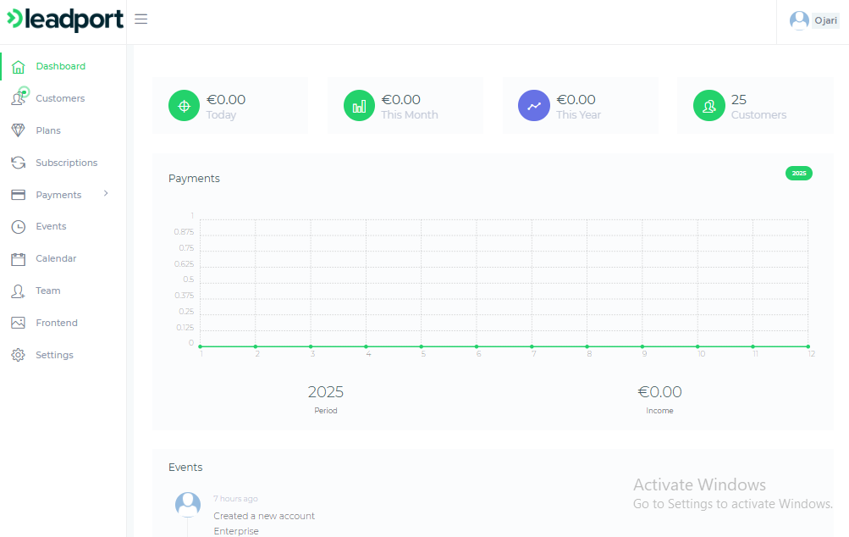This screenshot has width=849, height=537.
Task: Click the green Today target icon
Action: pos(184,106)
